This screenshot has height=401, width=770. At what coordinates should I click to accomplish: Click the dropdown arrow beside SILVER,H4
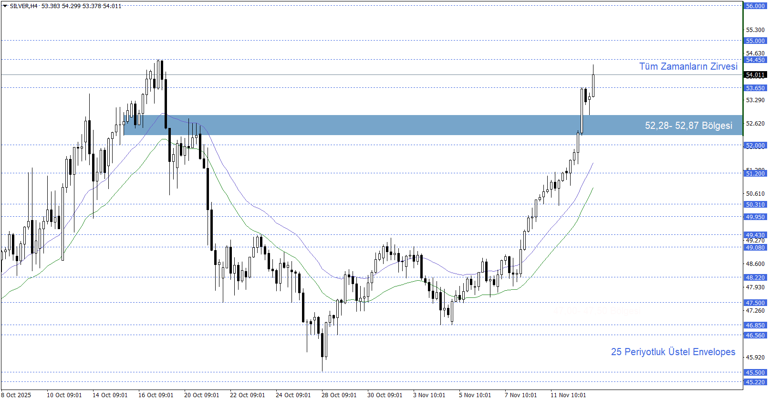tap(5, 6)
